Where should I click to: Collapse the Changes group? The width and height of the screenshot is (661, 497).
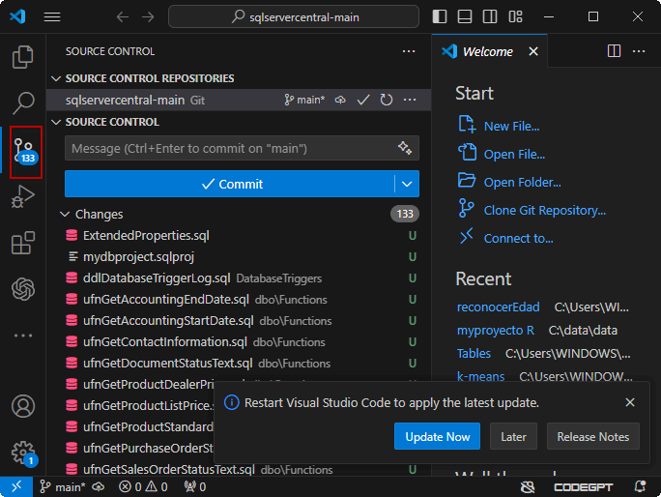tap(65, 215)
